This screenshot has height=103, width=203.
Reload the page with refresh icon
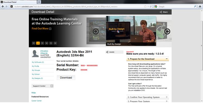click(x=151, y=6)
